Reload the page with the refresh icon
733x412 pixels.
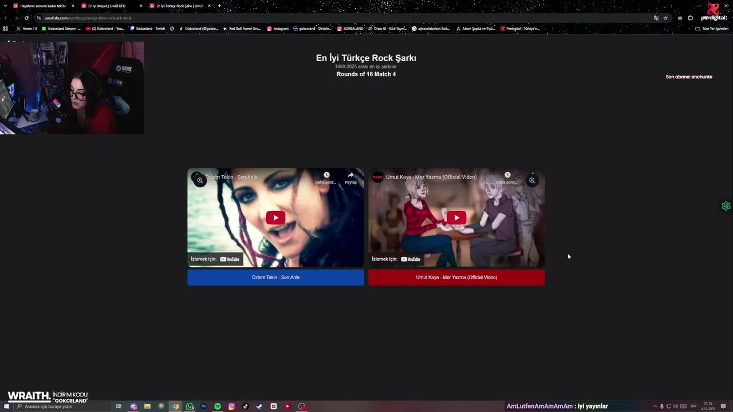26,18
